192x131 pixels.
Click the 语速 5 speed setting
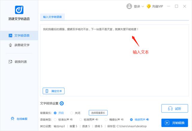(x=86, y=126)
